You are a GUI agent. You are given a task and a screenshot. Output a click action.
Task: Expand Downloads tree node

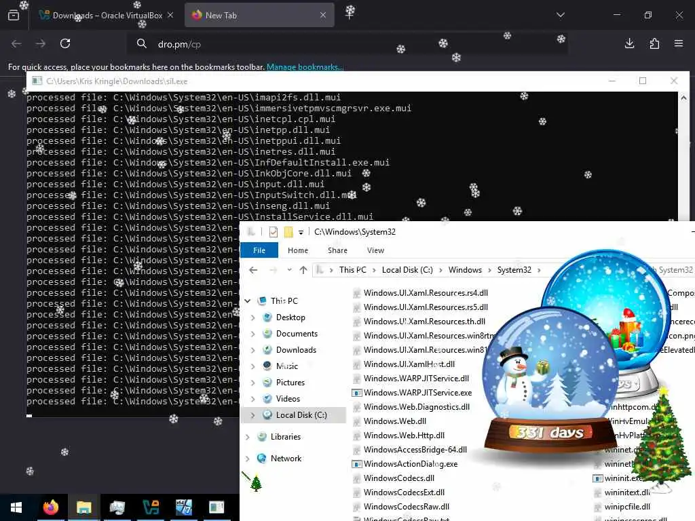(x=252, y=350)
